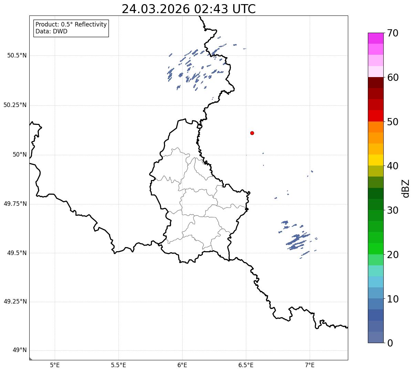The height and width of the screenshot is (372, 414).
Task: Click the title timestamp 24.03.2026 02:43 UTC
Action: tap(189, 9)
